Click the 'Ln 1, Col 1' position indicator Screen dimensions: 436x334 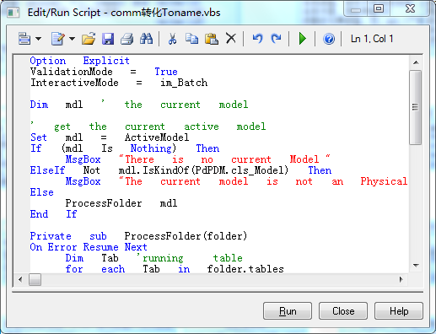coord(372,39)
